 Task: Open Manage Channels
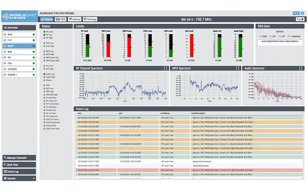[x=19, y=158]
